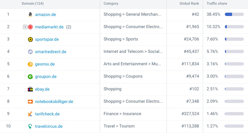The width and height of the screenshot is (248, 133).
Task: Click the geomix.de orange favicon
Action: click(x=30, y=64)
